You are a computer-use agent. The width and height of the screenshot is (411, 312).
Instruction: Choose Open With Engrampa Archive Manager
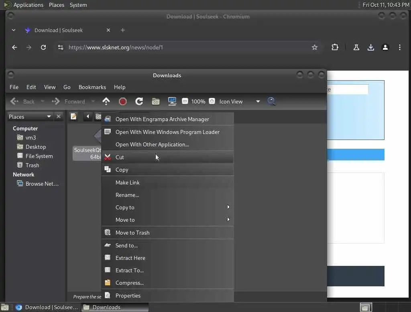167,119
